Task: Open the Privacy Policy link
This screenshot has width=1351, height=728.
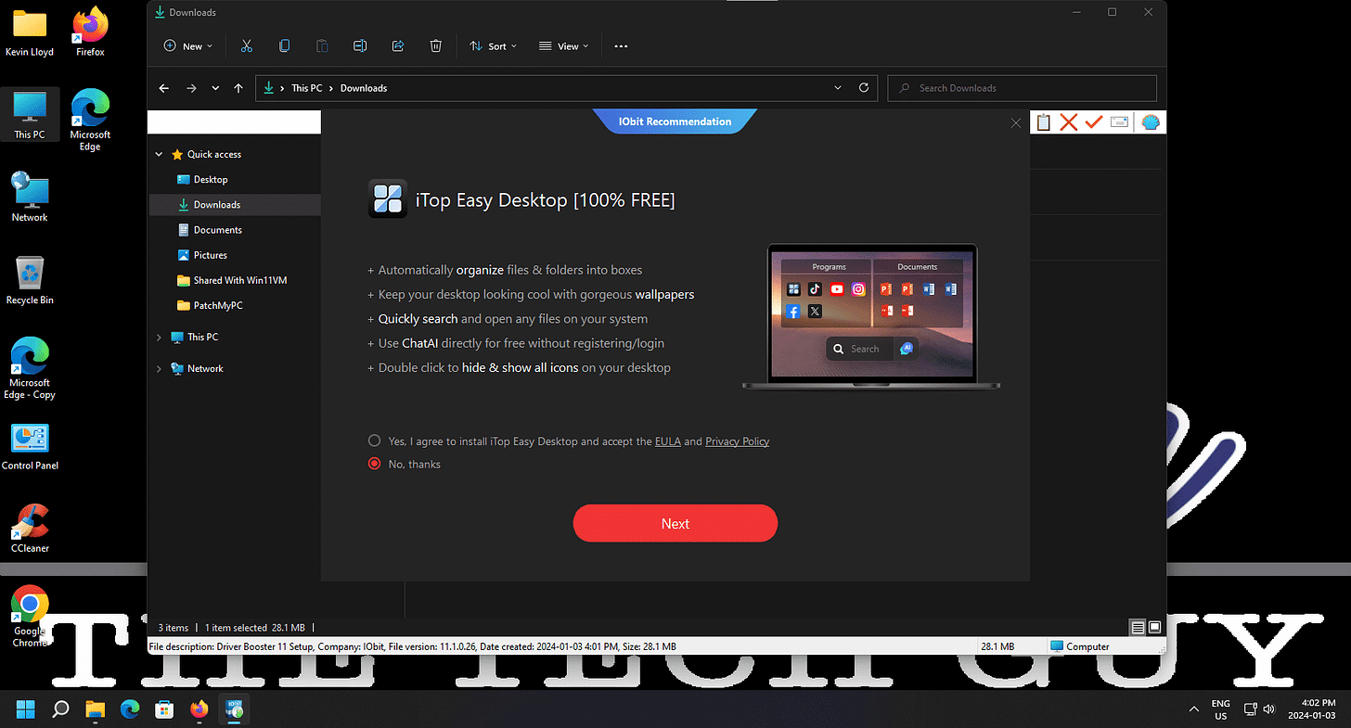Action: point(738,441)
